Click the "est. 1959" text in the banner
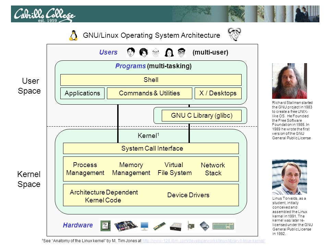Viewport: 329px width, 247px height. [x=47, y=20]
